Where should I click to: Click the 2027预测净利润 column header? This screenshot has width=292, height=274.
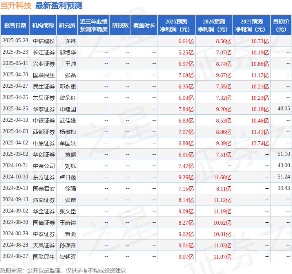252,25
